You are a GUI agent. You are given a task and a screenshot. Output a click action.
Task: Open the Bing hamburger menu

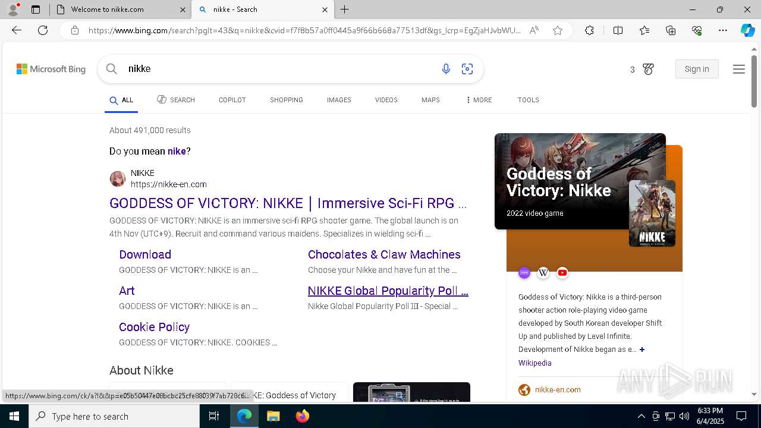(739, 69)
